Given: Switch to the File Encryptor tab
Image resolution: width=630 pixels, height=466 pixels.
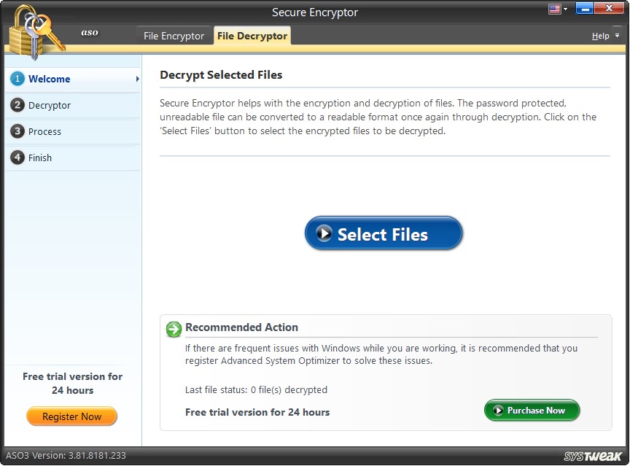Looking at the screenshot, I should (x=174, y=35).
